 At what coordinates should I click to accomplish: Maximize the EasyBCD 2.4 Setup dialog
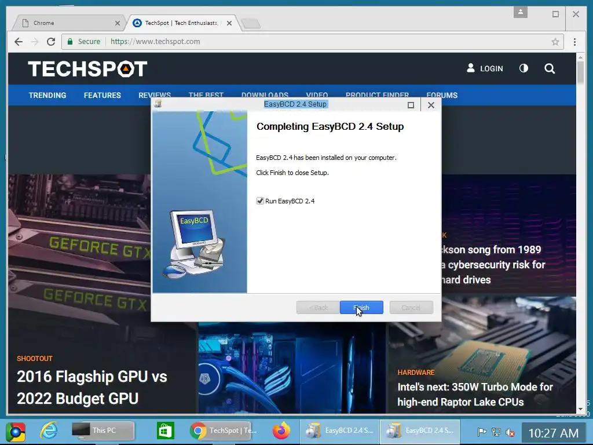pyautogui.click(x=411, y=105)
